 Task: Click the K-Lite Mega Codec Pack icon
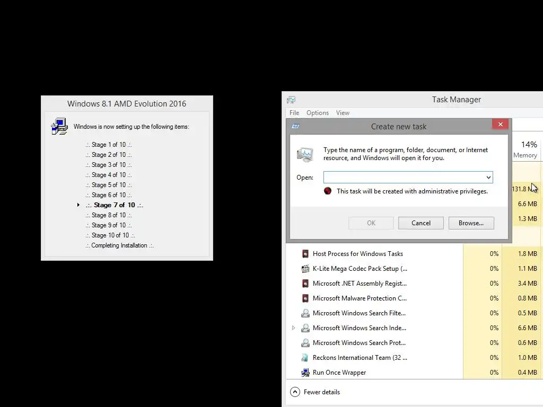305,269
